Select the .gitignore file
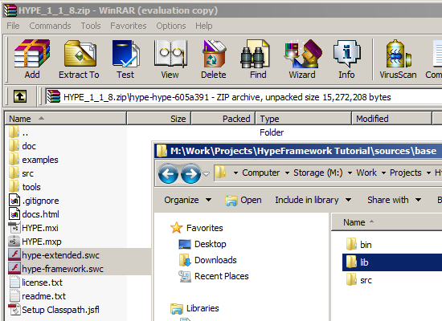 tap(34, 201)
